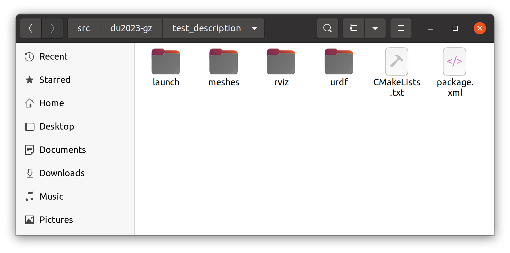Go back with the left arrow button
This screenshot has width=510, height=253.
pos(31,28)
